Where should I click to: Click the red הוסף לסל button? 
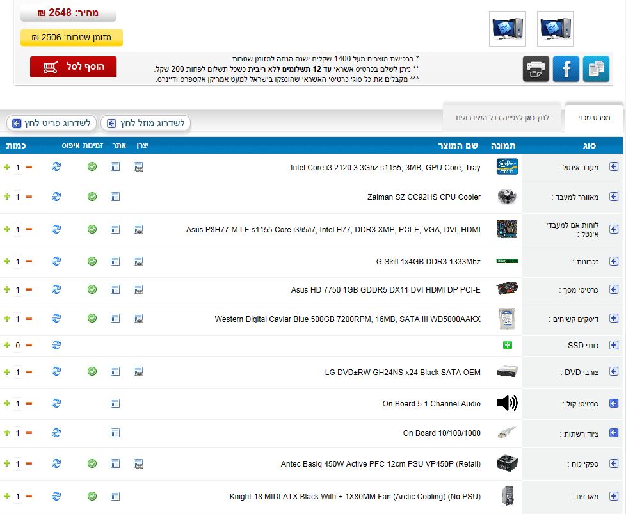74,67
